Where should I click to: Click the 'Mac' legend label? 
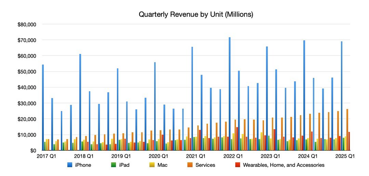162,165
